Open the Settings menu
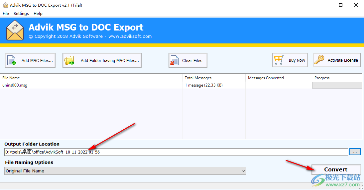Image resolution: width=364 pixels, height=190 pixels. pyautogui.click(x=21, y=13)
